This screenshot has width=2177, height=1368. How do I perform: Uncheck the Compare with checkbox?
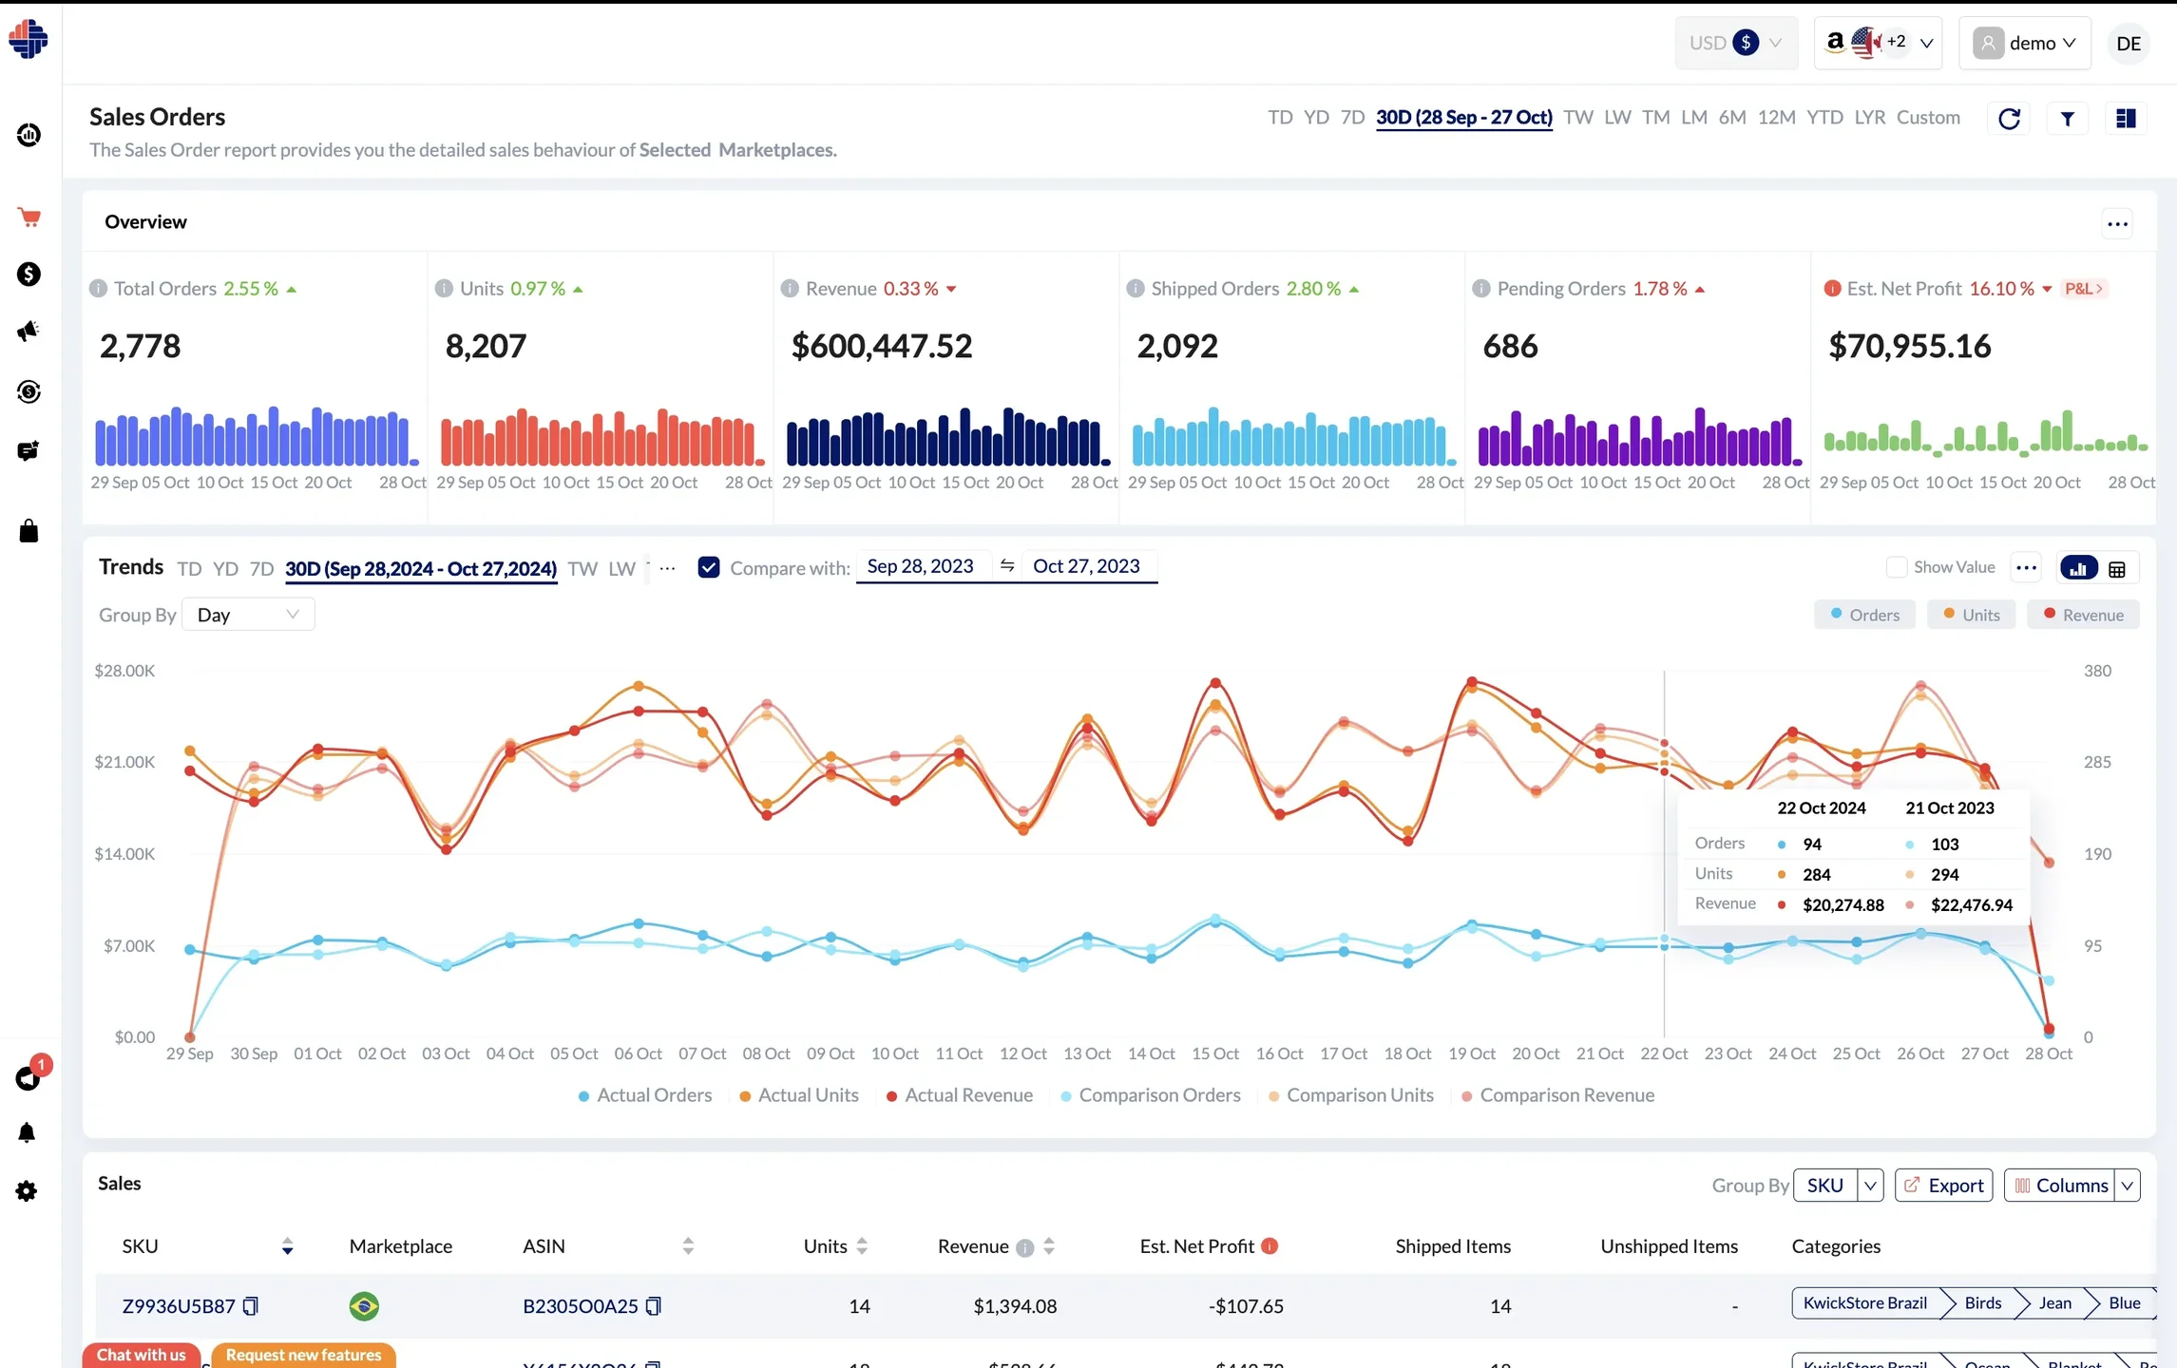click(x=708, y=567)
